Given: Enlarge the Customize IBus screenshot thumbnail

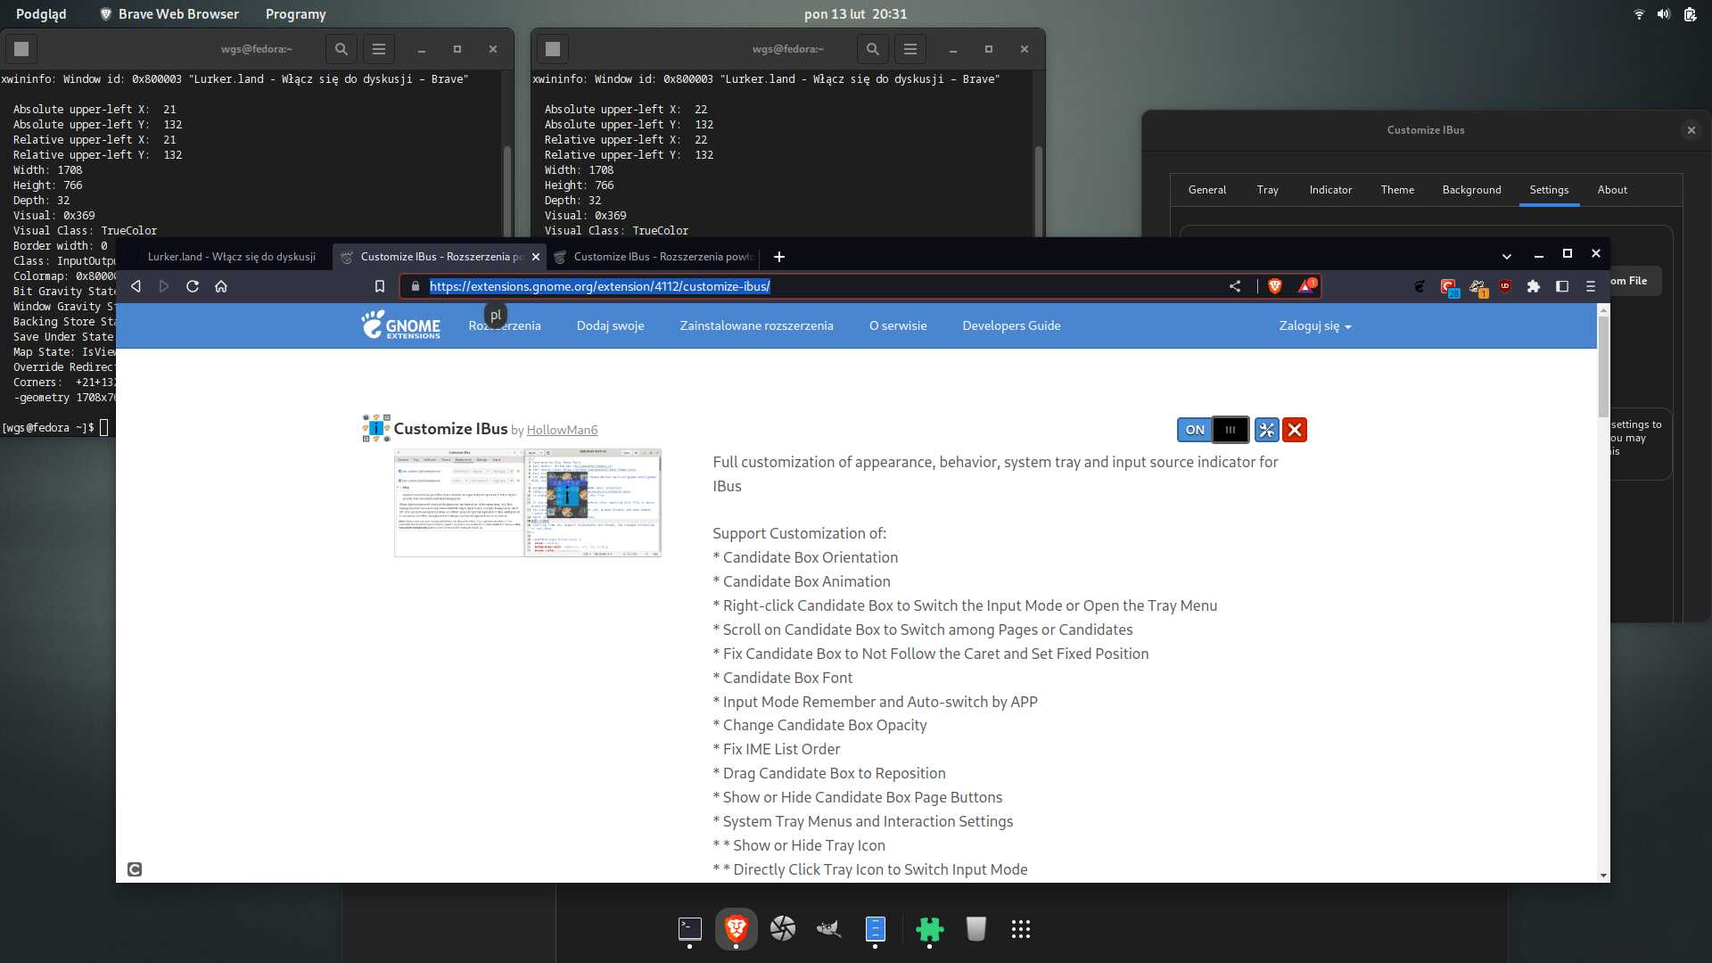Looking at the screenshot, I should click(528, 503).
